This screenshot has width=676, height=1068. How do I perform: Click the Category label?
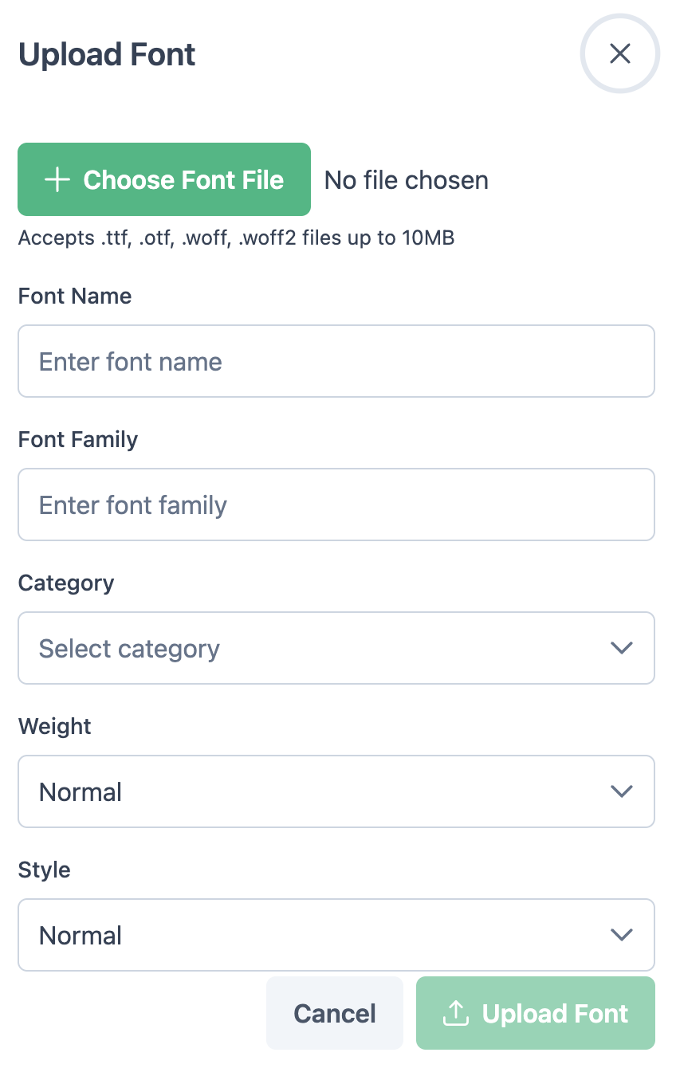(66, 583)
